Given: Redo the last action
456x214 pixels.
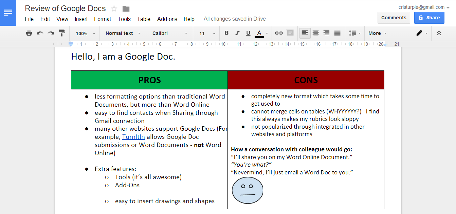Looking at the screenshot, I should pos(51,33).
